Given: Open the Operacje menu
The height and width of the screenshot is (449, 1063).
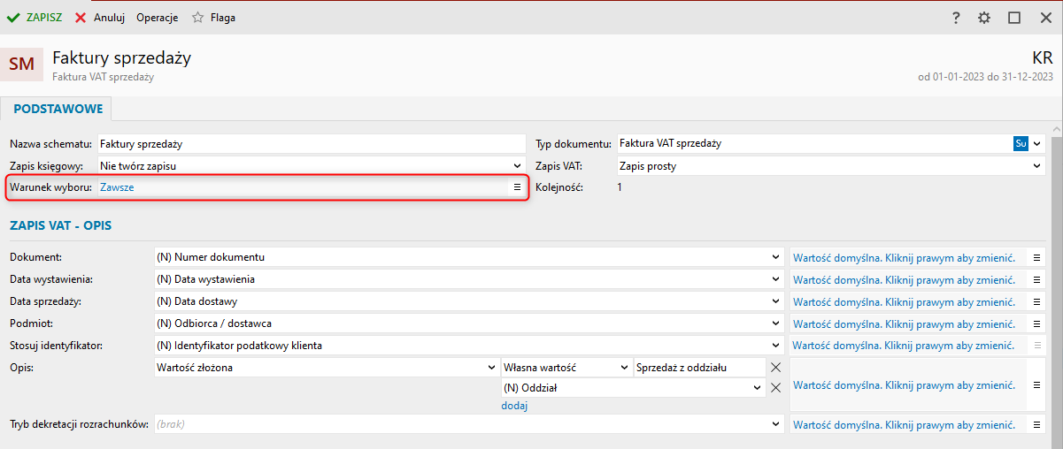Looking at the screenshot, I should [157, 18].
